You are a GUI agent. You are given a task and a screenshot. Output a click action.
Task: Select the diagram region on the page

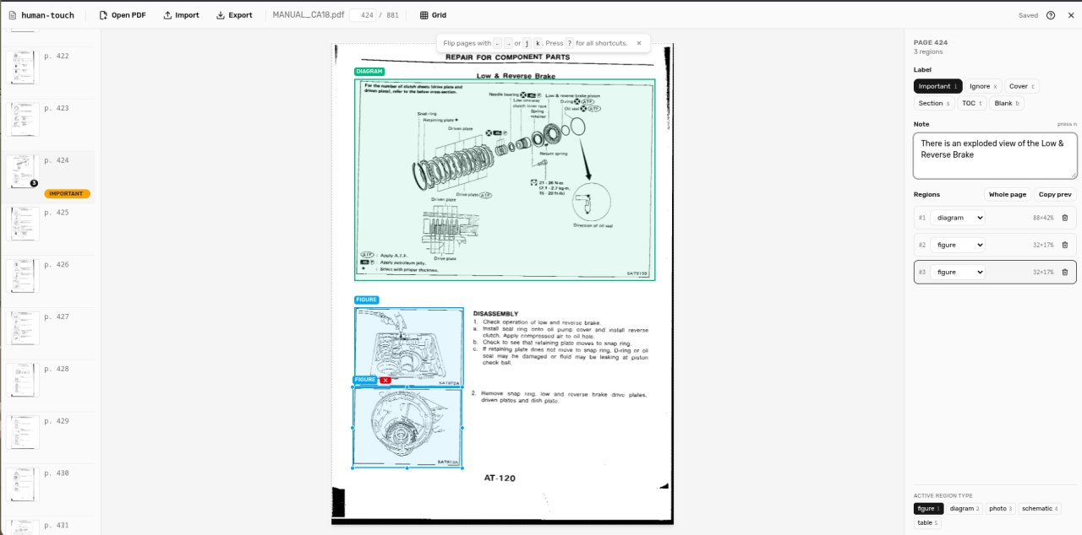(x=505, y=180)
